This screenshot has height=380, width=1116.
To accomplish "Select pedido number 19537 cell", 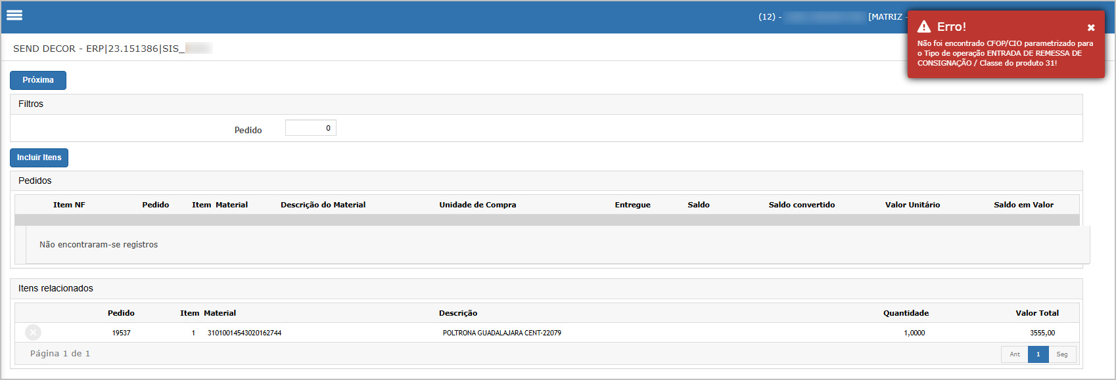I will [x=122, y=333].
